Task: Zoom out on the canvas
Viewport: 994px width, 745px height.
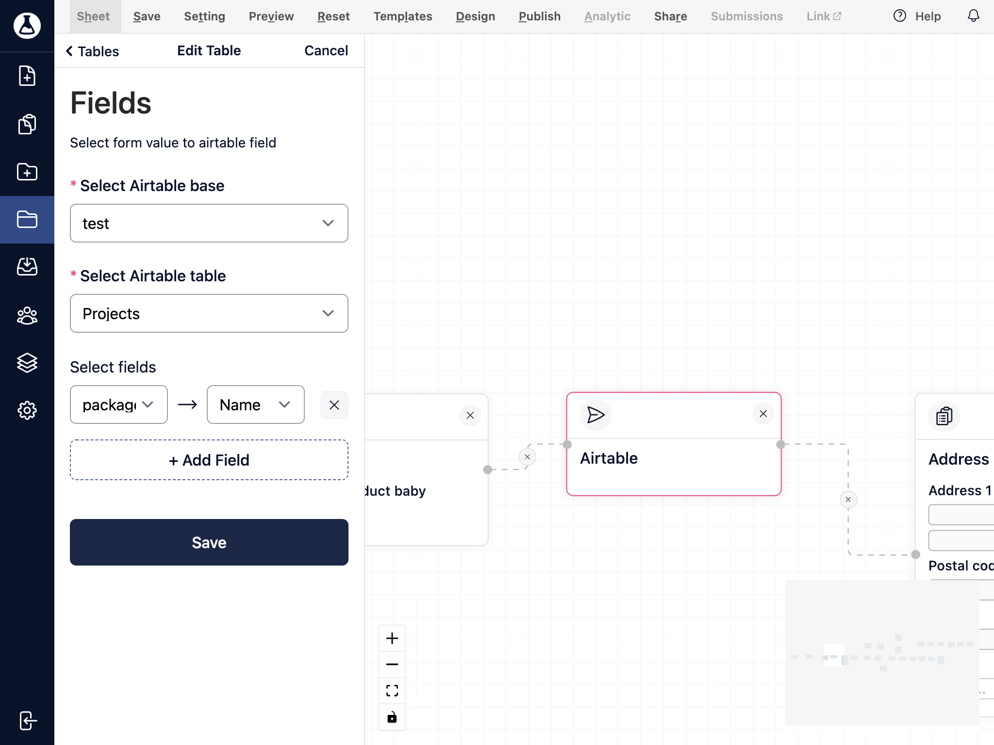Action: tap(392, 664)
